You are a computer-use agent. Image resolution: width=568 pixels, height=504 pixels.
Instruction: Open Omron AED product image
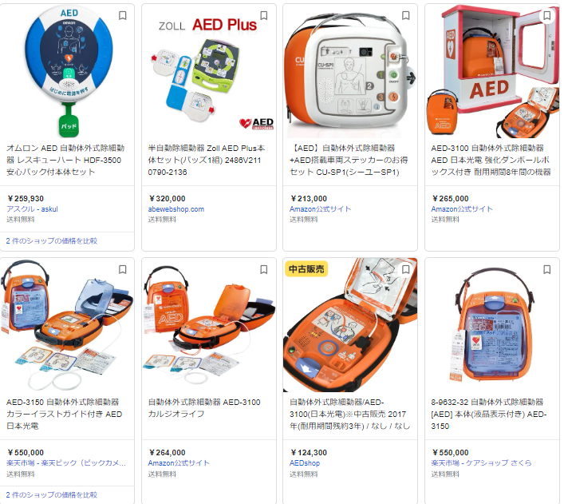[x=67, y=72]
